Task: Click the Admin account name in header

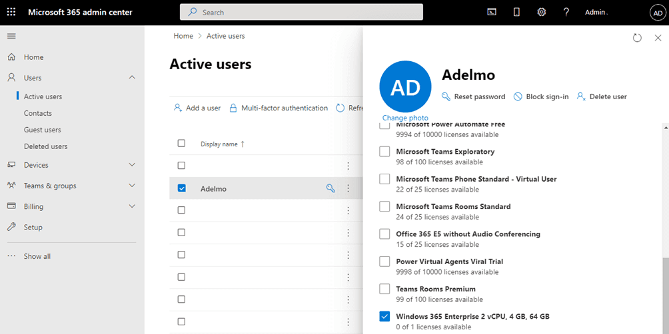Action: [595, 13]
